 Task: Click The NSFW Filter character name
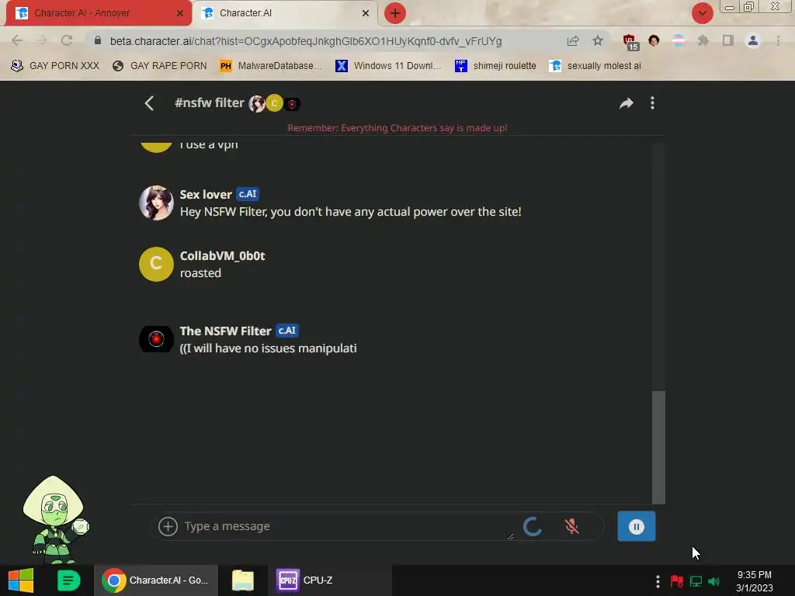226,331
